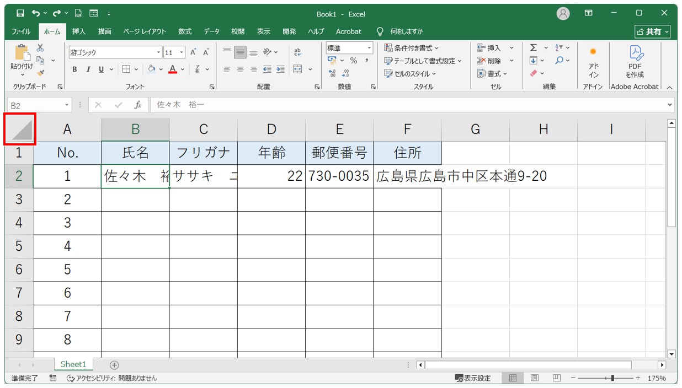Expand the formula bar
Image resolution: width=682 pixels, height=388 pixels.
pos(670,105)
